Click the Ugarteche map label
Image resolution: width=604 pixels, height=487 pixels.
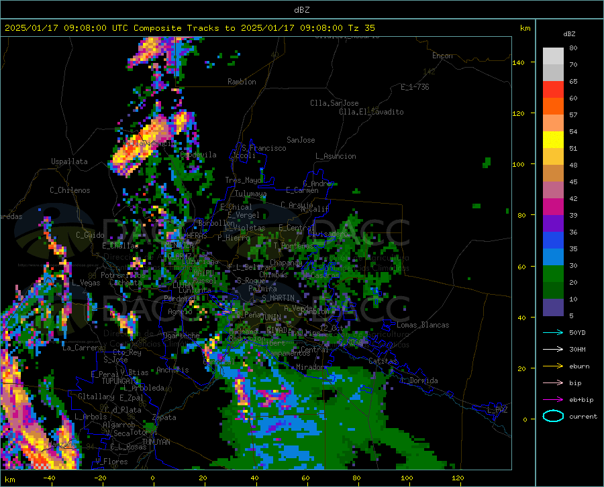pyautogui.click(x=181, y=335)
